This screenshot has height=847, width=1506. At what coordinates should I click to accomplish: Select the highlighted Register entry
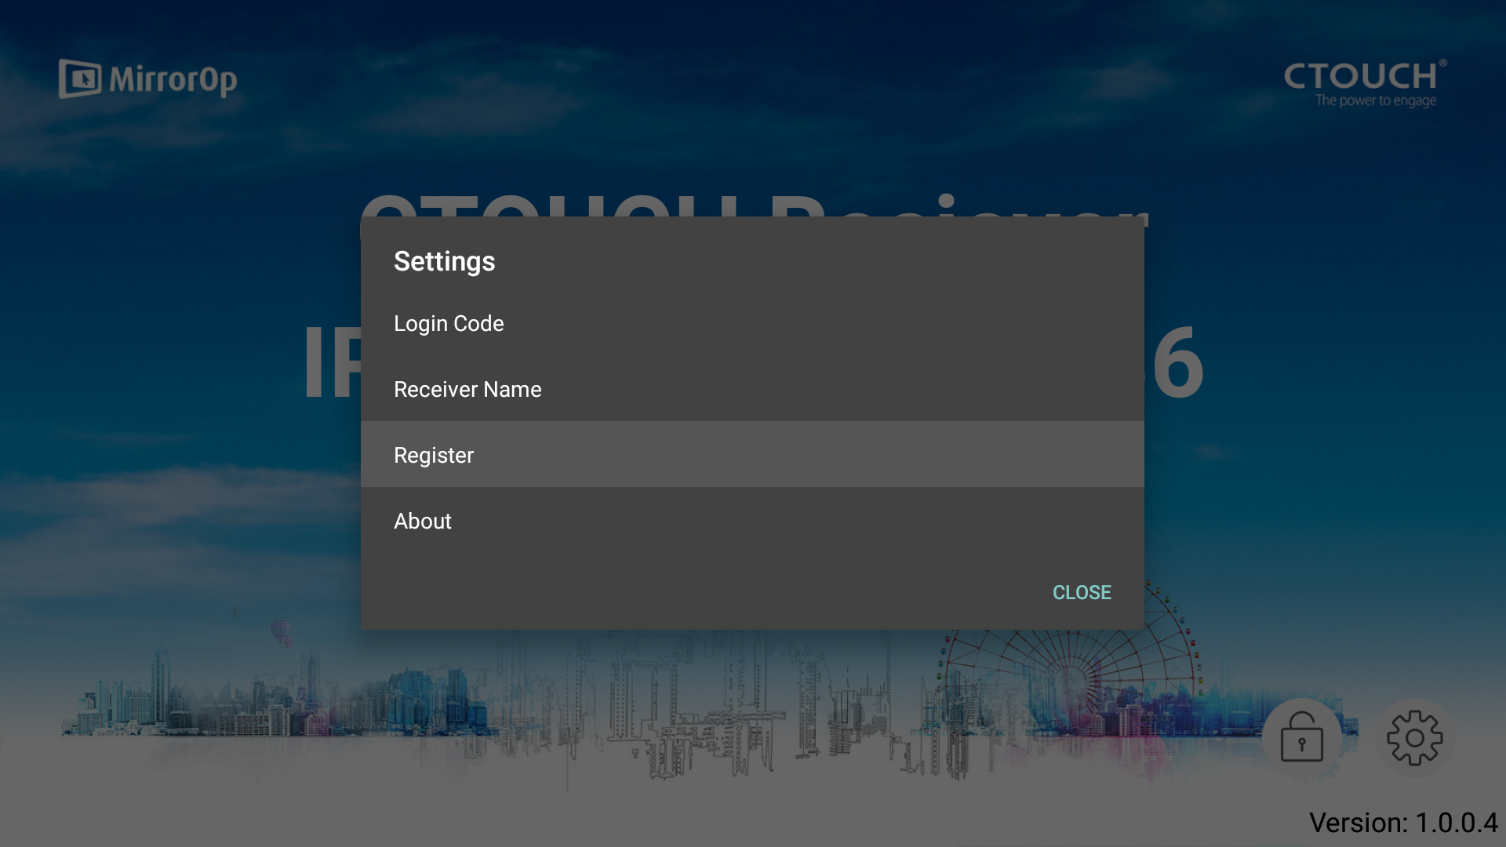[434, 455]
